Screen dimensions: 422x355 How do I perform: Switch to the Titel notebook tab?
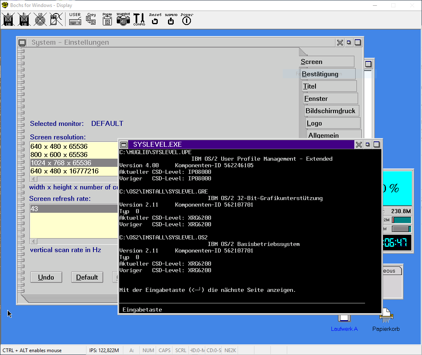(x=329, y=86)
